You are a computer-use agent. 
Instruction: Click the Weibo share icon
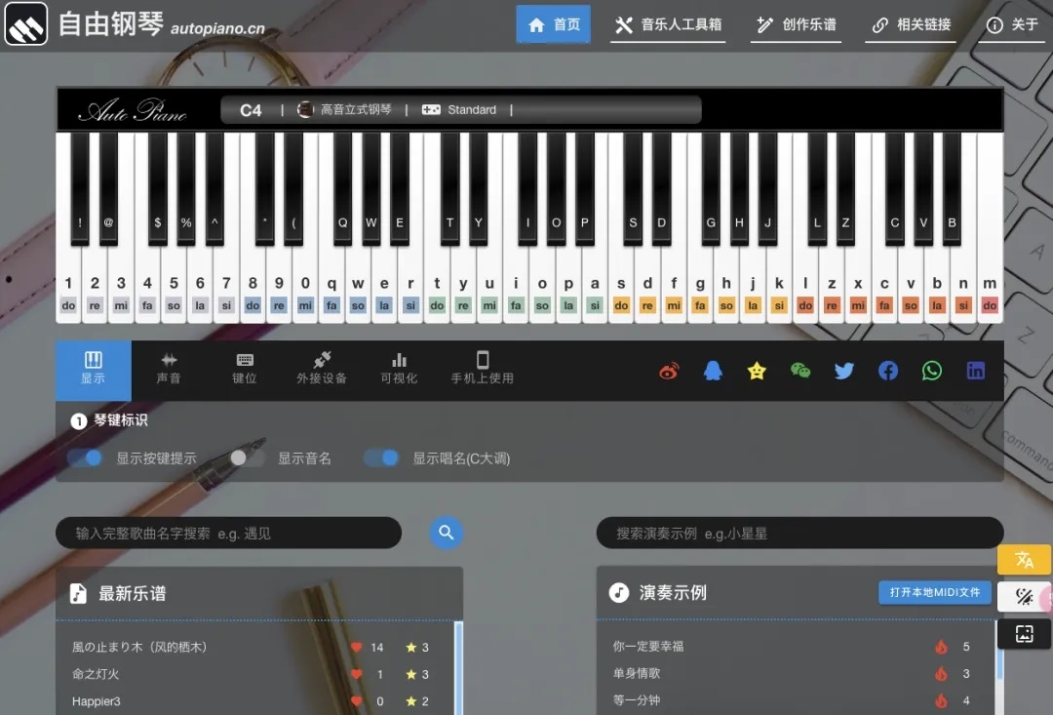[669, 371]
